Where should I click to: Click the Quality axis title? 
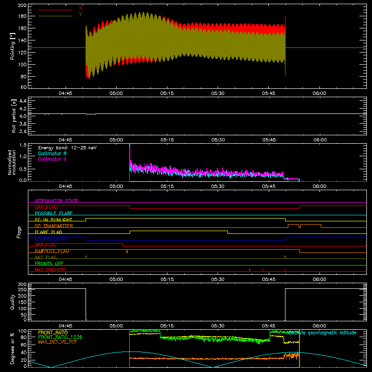pos(13,302)
